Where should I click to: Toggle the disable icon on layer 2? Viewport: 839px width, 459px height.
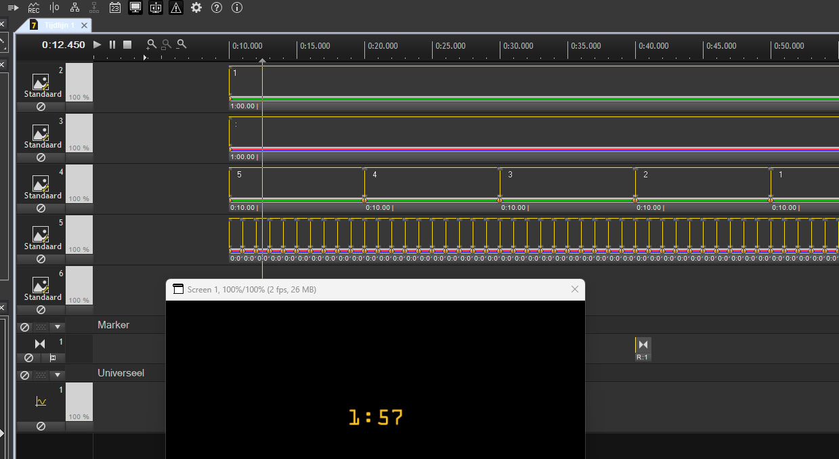[41, 107]
